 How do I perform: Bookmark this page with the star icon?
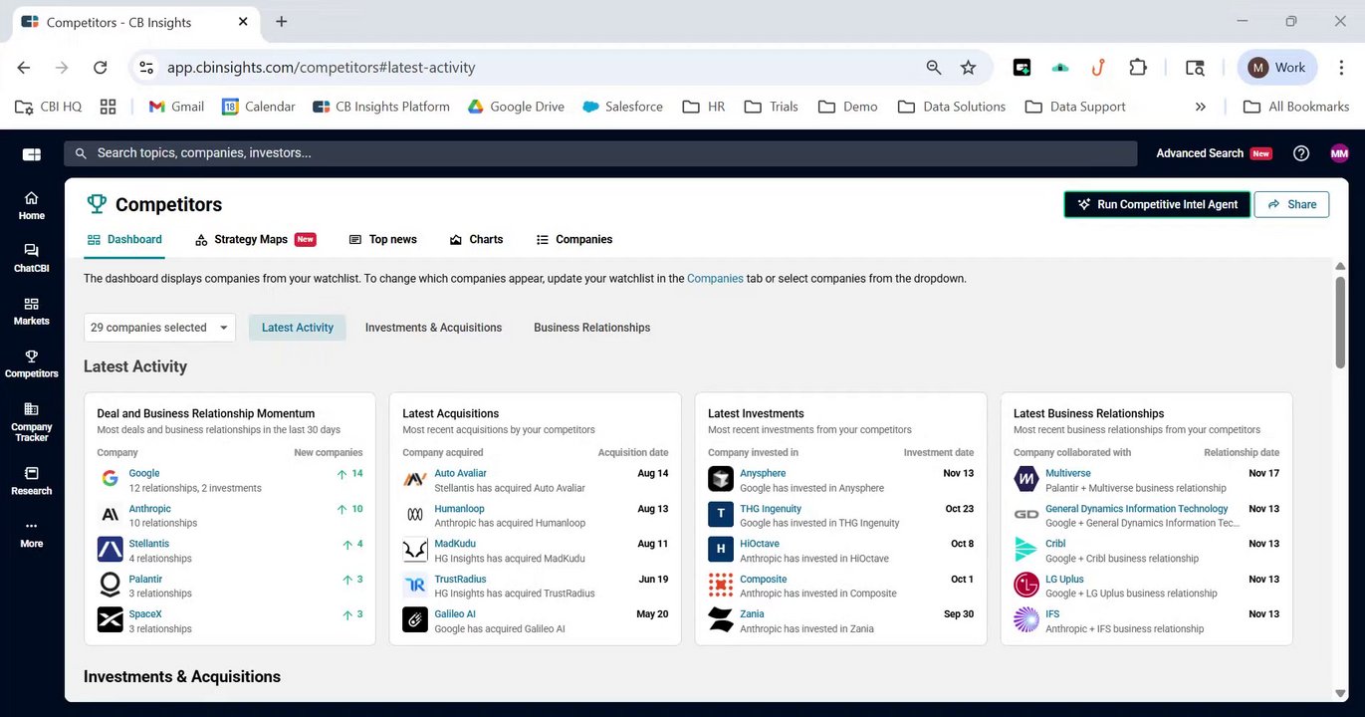968,68
